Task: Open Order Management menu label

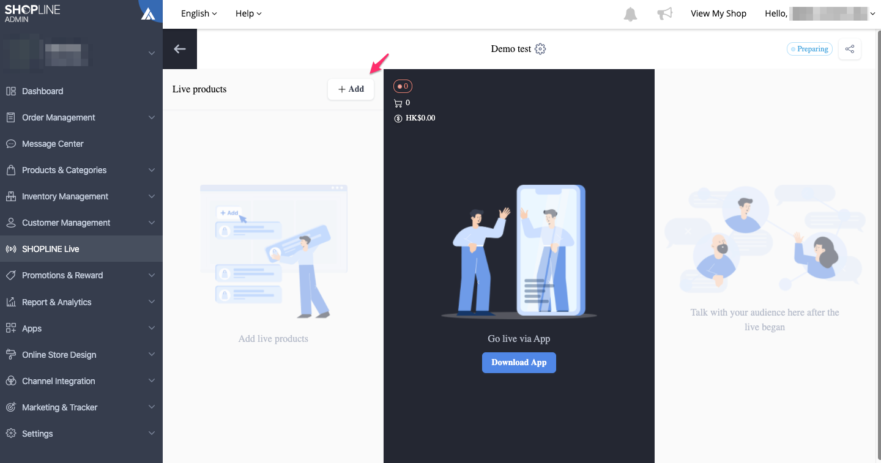Action: [59, 117]
